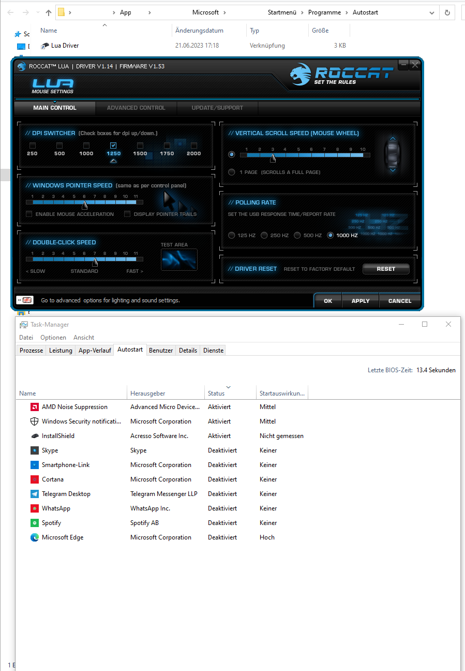
Task: Click the forward arrow in File Explorer
Action: pyautogui.click(x=25, y=12)
